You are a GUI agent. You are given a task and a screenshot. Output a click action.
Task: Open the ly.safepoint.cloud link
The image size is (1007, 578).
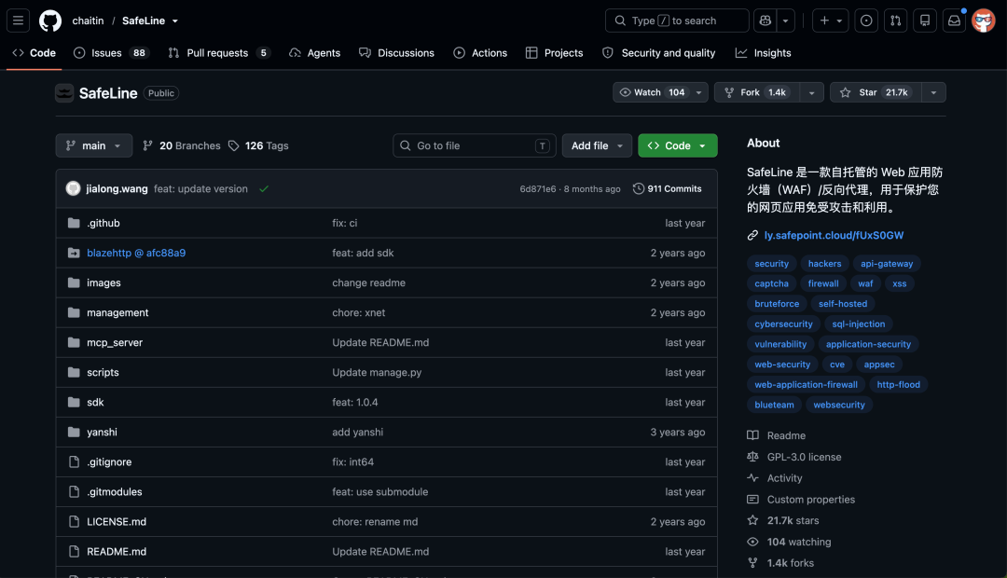tap(833, 235)
